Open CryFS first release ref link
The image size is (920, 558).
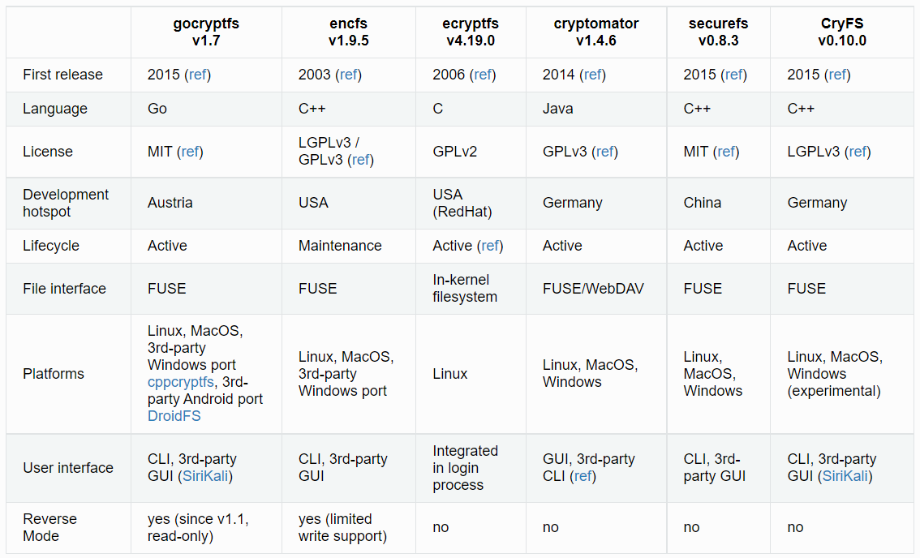[838, 75]
